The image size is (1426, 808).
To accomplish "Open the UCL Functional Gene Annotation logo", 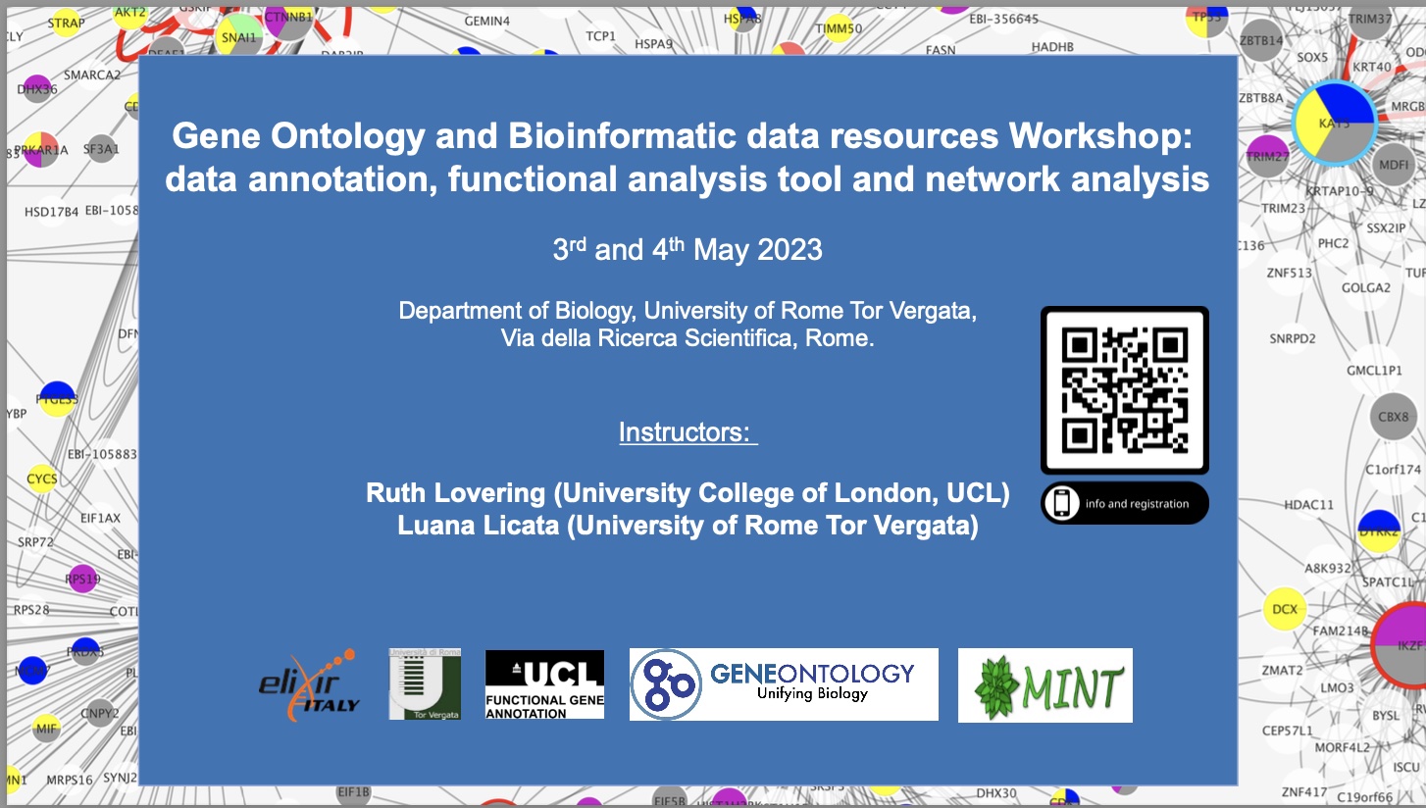I will (x=543, y=683).
